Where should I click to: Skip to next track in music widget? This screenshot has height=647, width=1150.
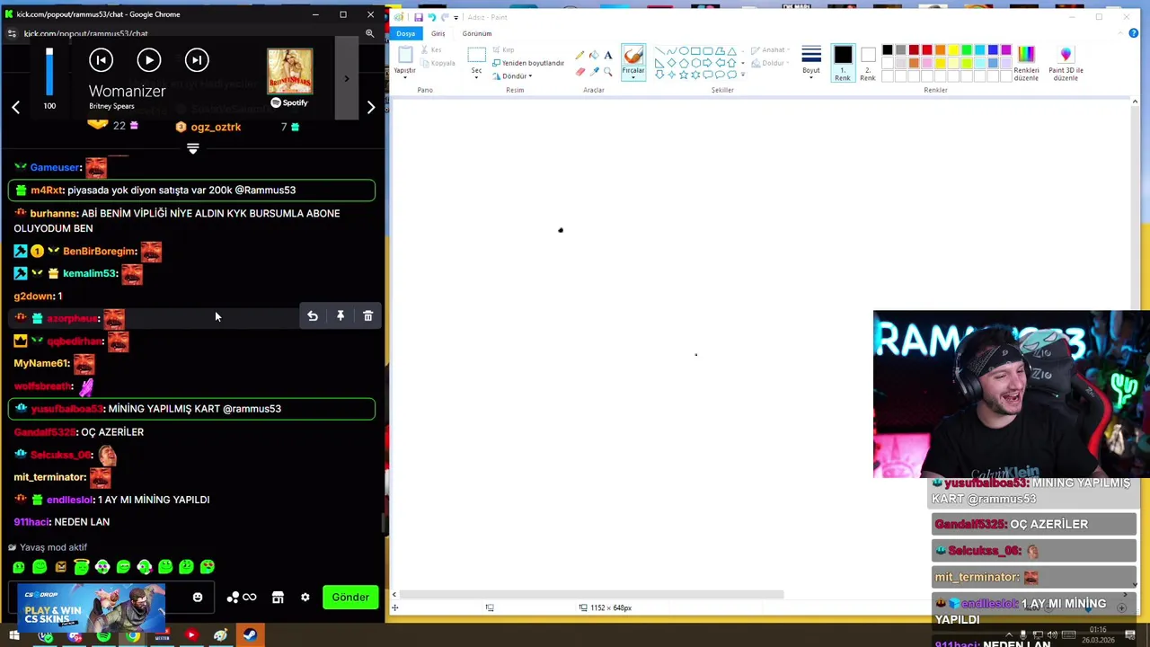197,60
